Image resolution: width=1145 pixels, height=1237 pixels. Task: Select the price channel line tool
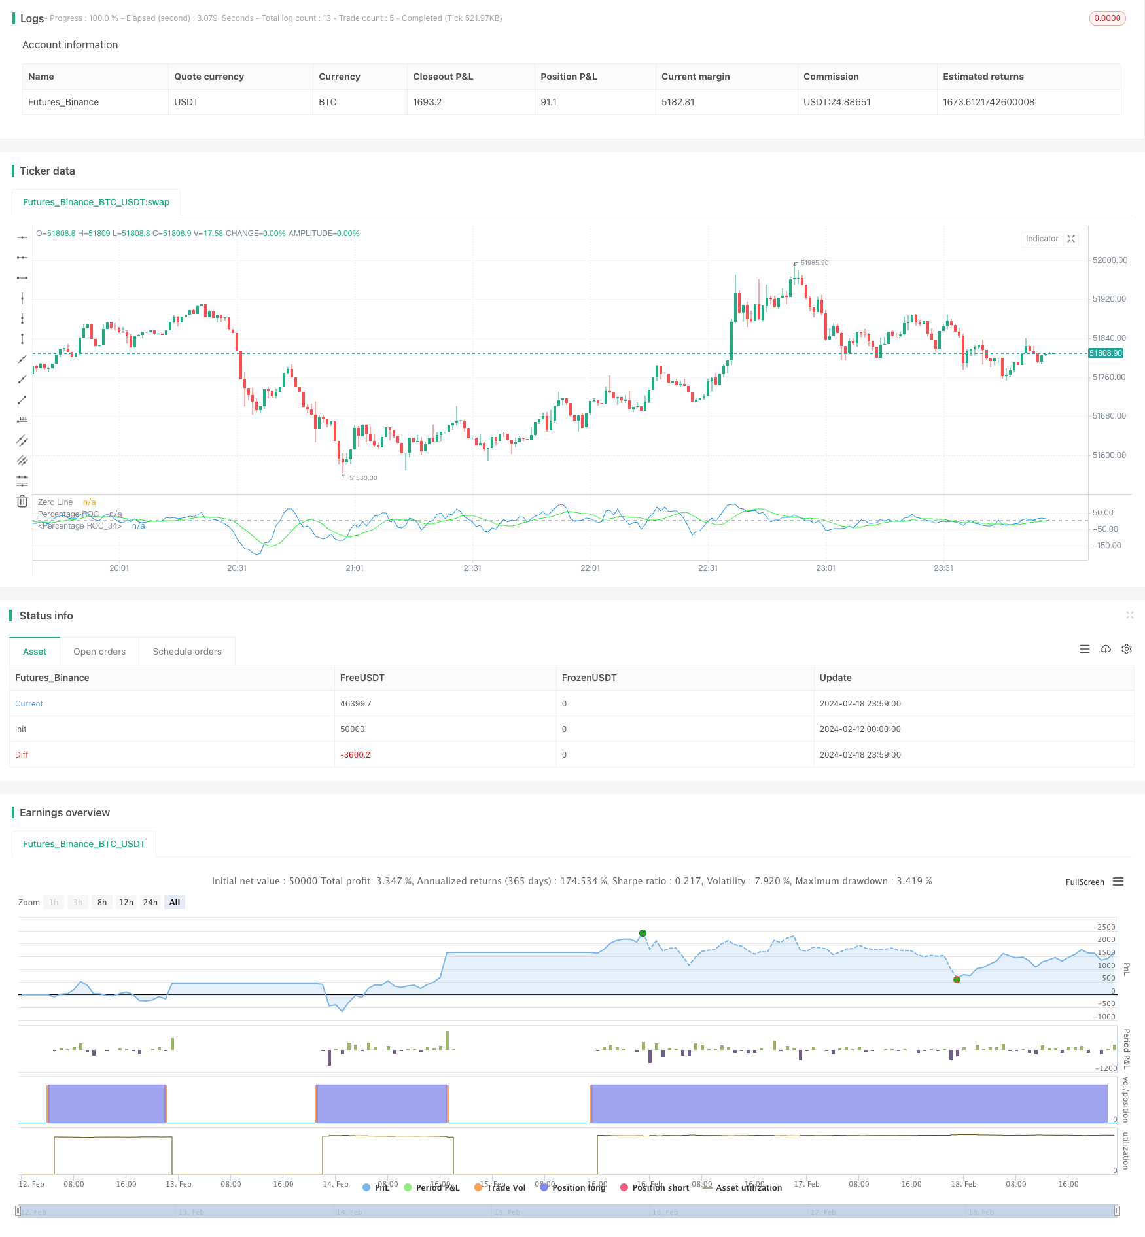click(22, 440)
